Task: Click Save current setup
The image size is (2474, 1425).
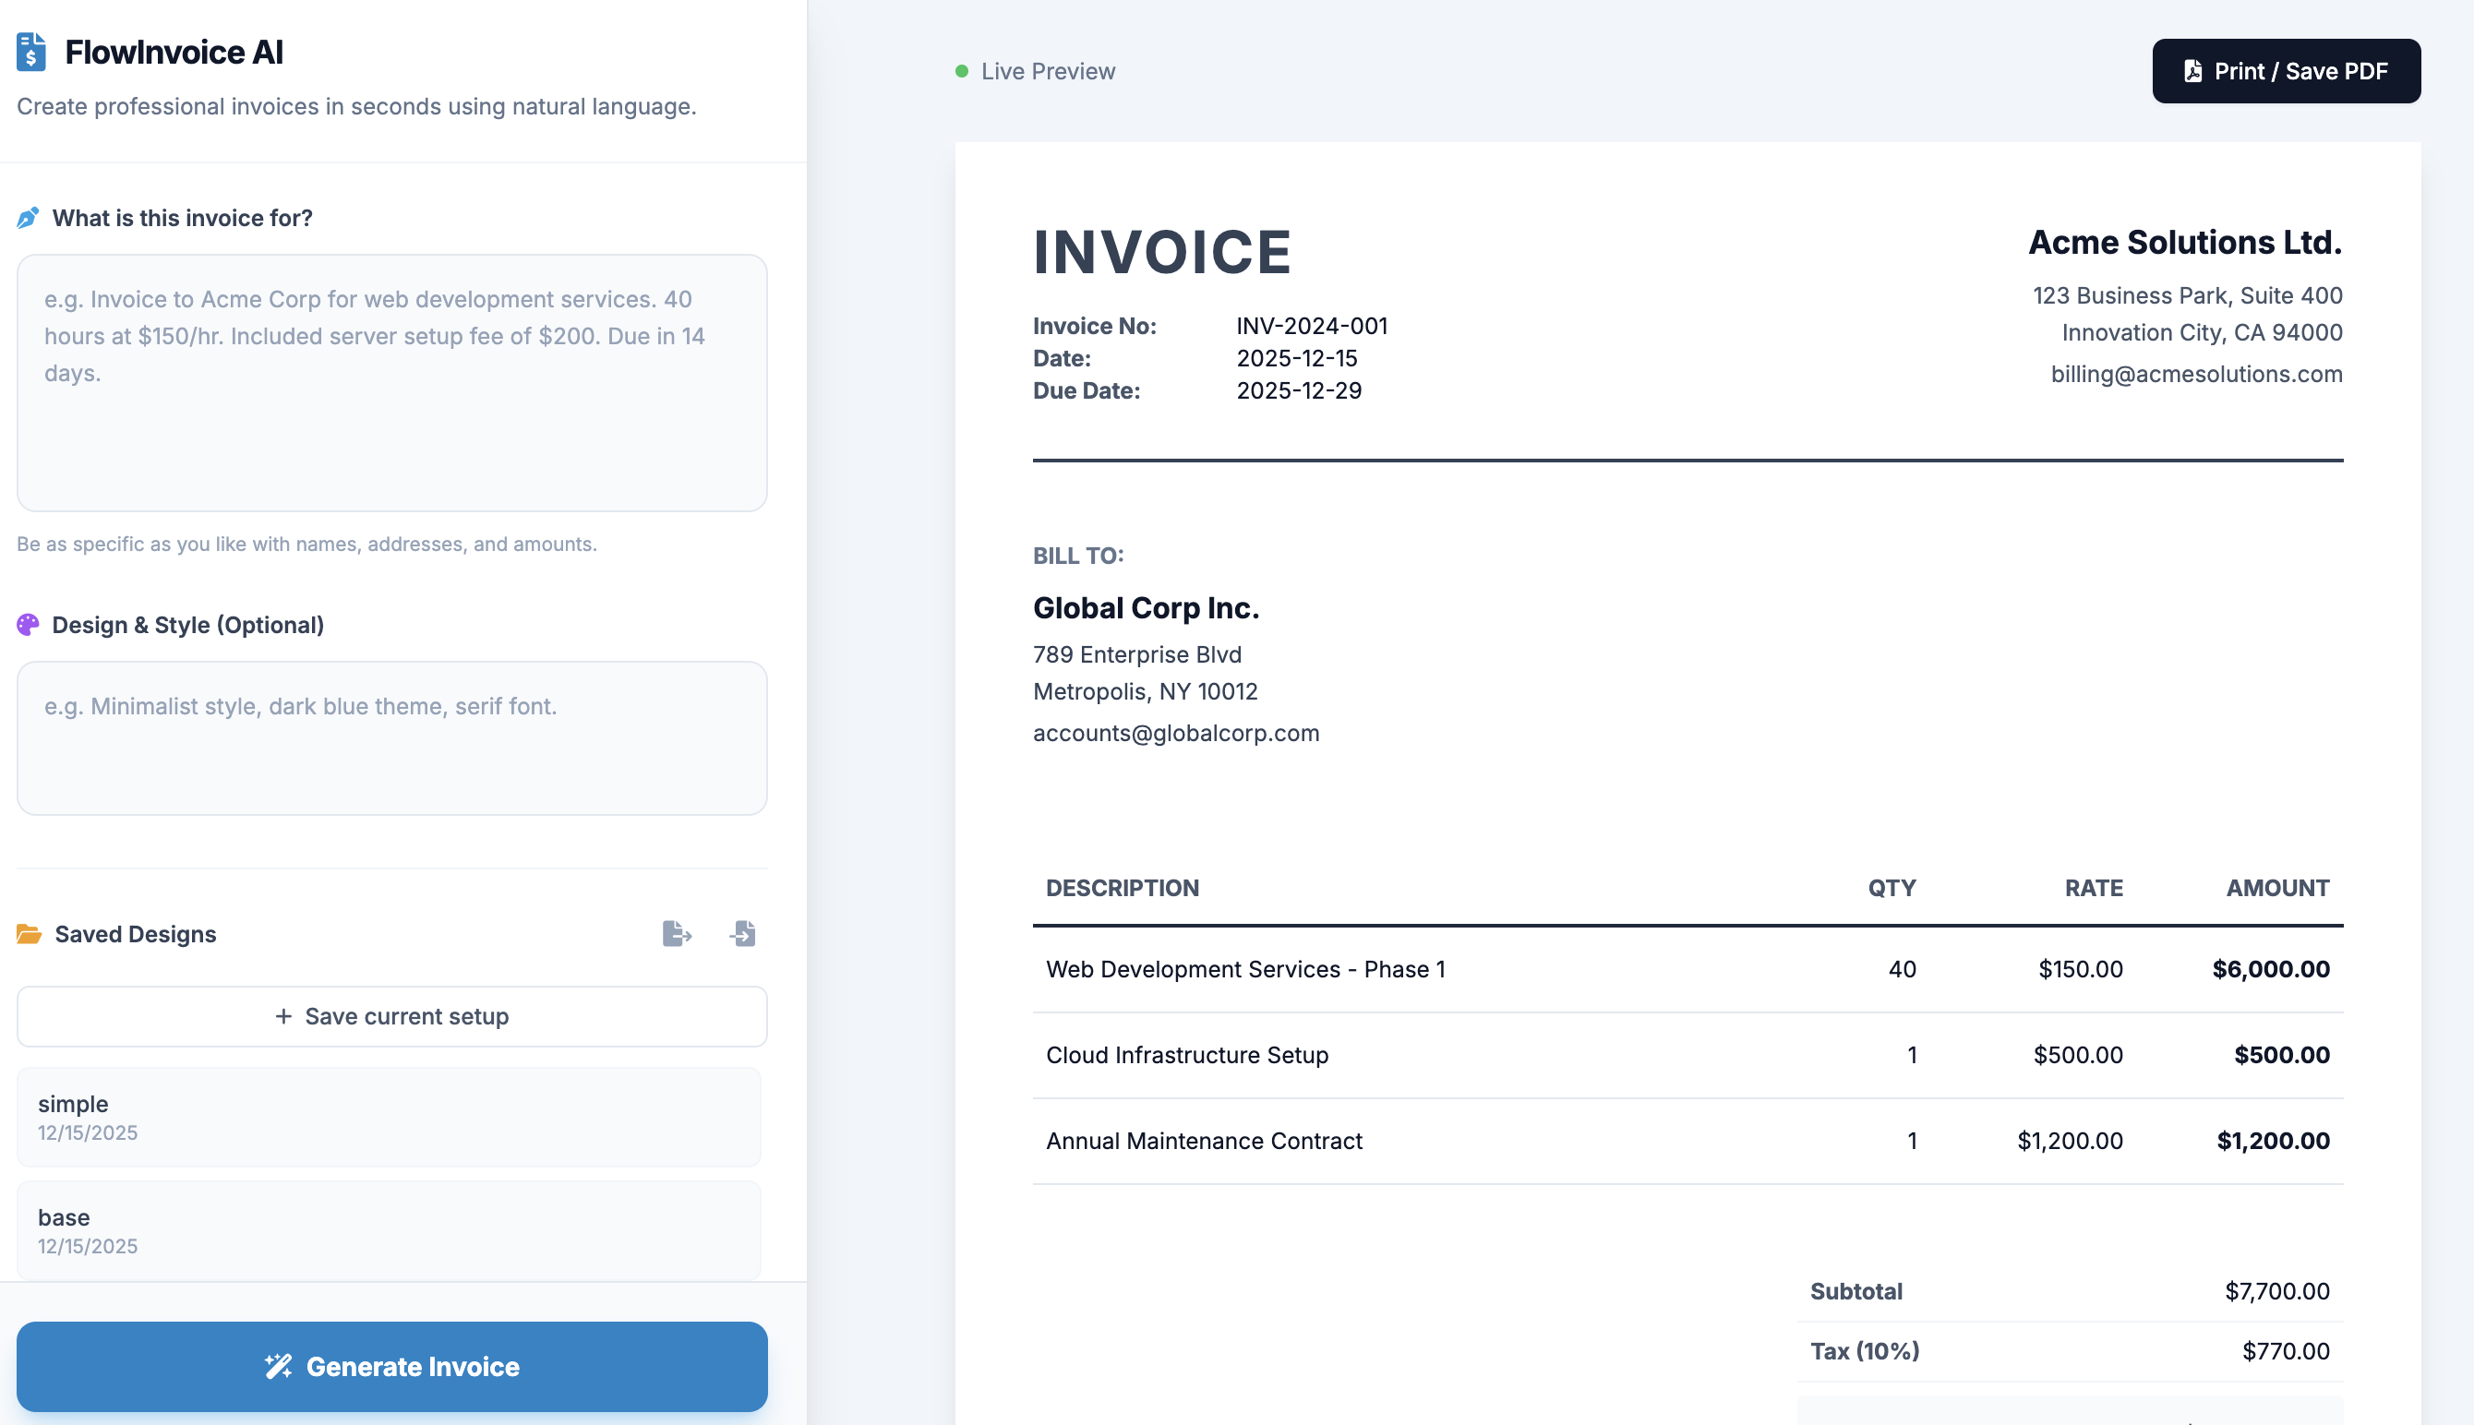Action: coord(391,1016)
